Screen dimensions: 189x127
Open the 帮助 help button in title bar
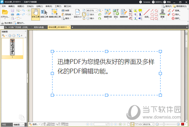click(167, 2)
